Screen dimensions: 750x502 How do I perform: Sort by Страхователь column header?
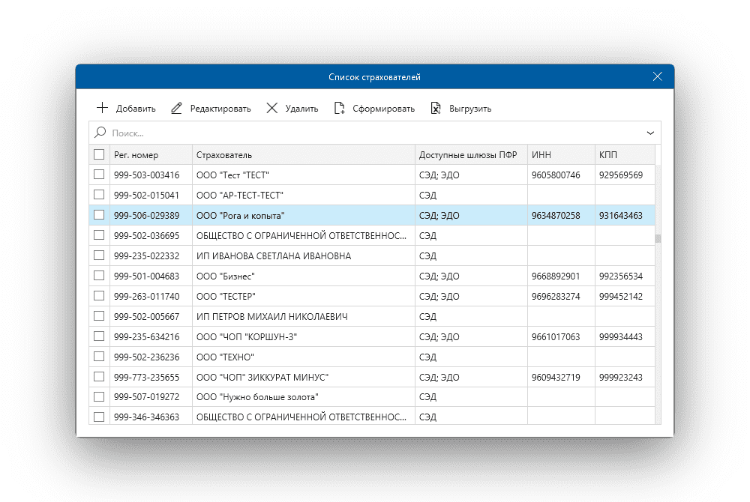pos(303,155)
